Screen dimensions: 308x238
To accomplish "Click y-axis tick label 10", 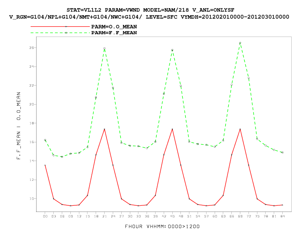I will click(31, 199).
